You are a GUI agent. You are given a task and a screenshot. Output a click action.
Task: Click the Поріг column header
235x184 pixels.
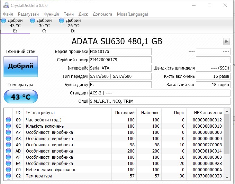tap(174, 113)
